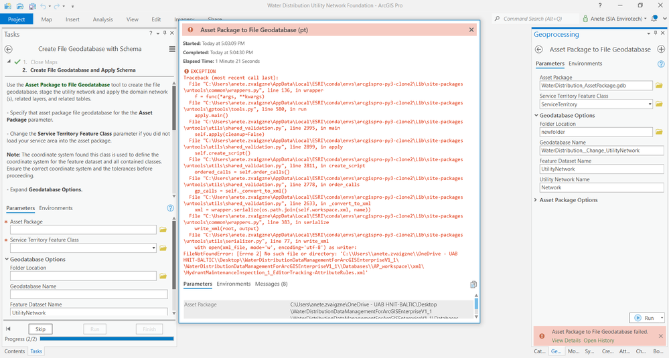The width and height of the screenshot is (669, 358).
Task: Click the task Progress (2/2) bar
Action: 106,339
